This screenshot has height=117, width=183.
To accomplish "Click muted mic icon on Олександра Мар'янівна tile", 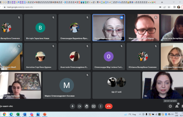I will [121, 46].
